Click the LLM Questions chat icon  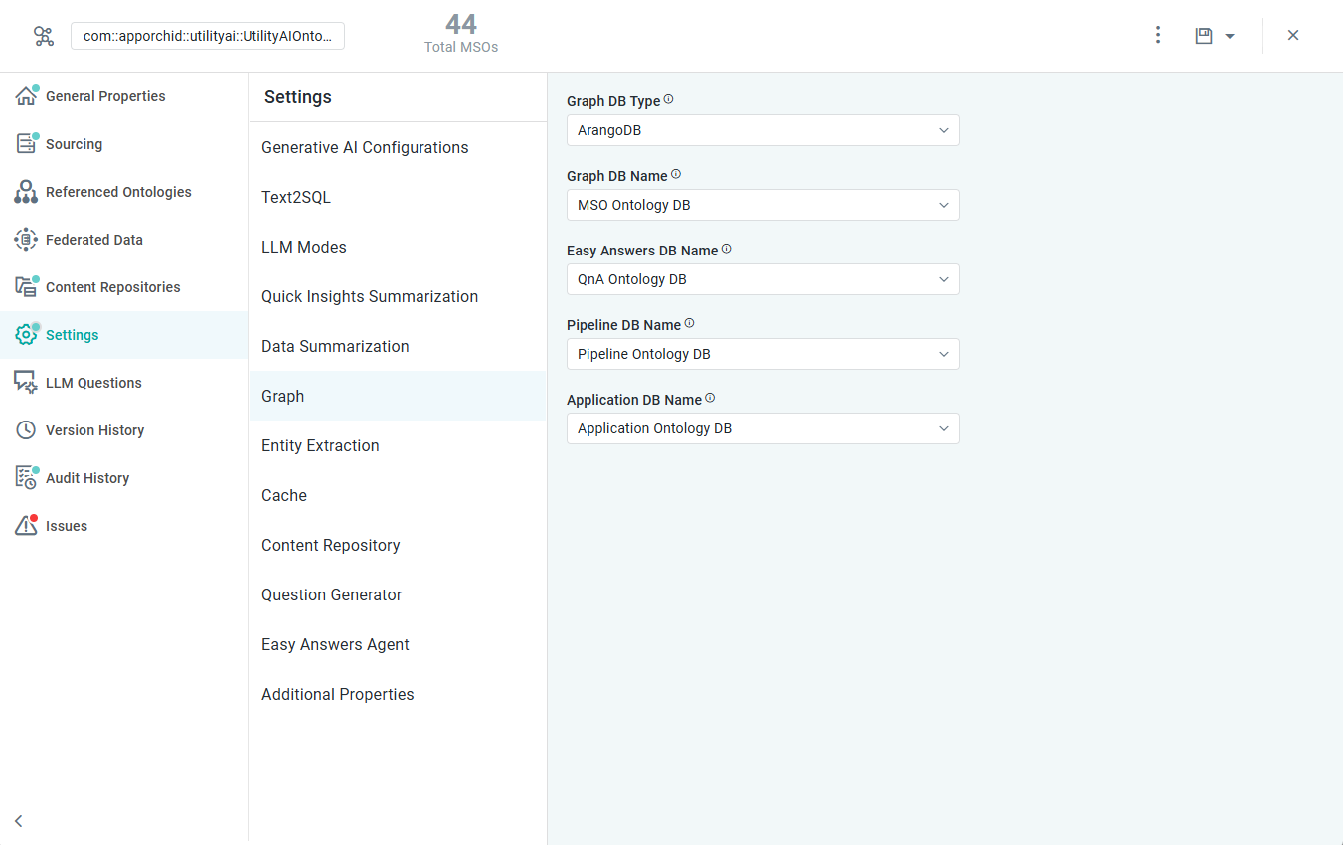tap(26, 383)
